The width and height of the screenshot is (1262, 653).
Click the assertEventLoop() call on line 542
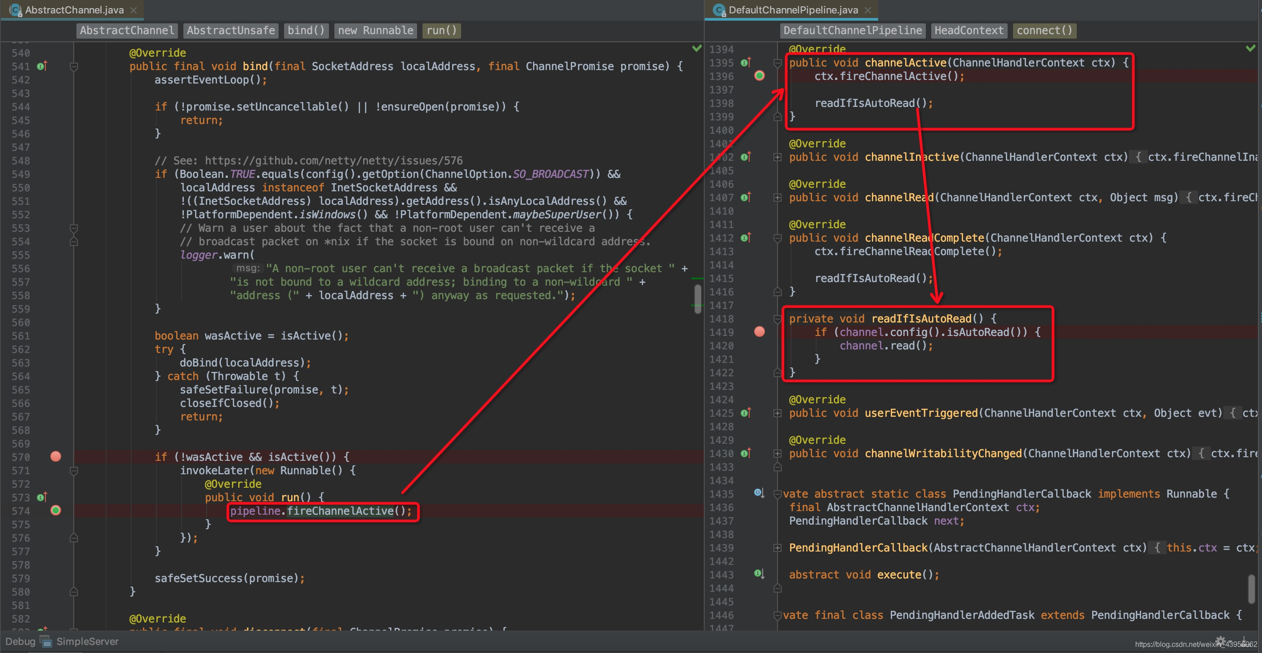tap(211, 80)
